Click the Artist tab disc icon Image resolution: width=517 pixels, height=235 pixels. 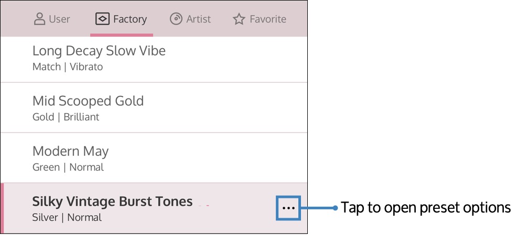pyautogui.click(x=176, y=19)
